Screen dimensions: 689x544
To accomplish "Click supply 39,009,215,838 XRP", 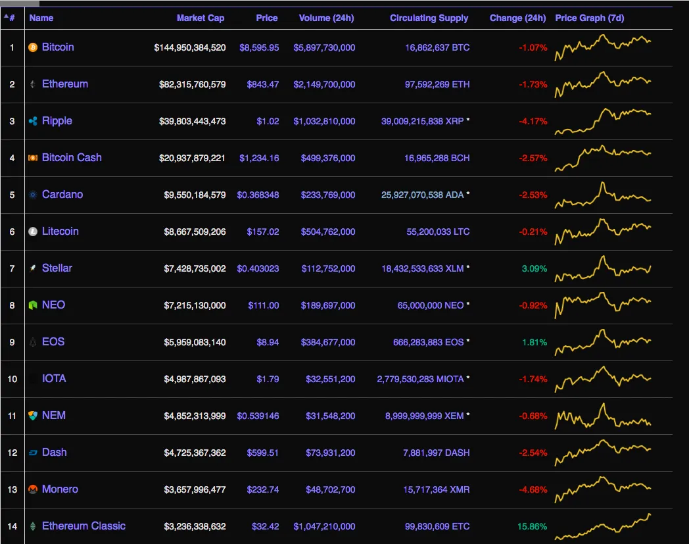I will [422, 121].
